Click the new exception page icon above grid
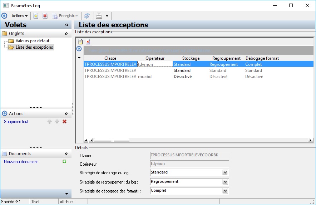Image resolution: width=316 pixels, height=205 pixels. pos(80,42)
